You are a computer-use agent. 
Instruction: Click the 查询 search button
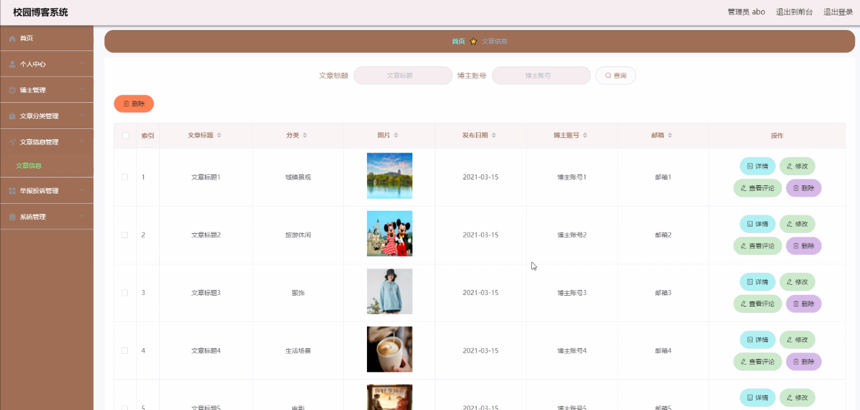tap(615, 75)
